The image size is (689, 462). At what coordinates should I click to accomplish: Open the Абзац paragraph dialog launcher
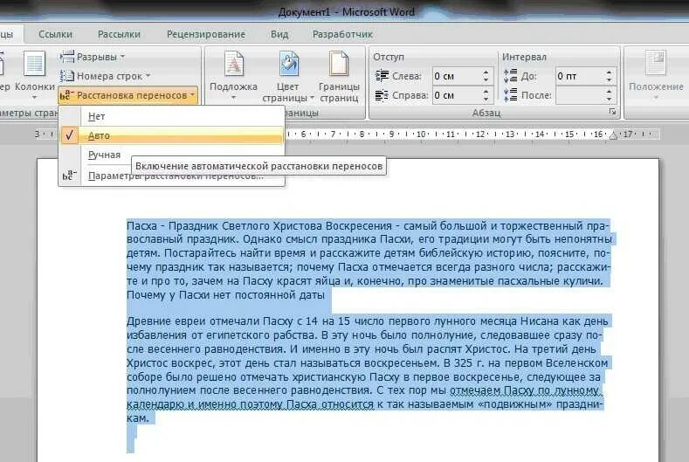(612, 113)
